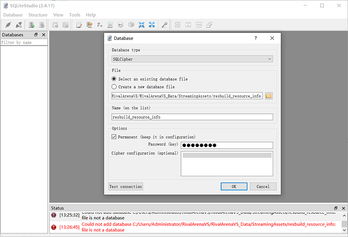Browse for database file using folder icon
The width and height of the screenshot is (348, 237).
(x=269, y=96)
